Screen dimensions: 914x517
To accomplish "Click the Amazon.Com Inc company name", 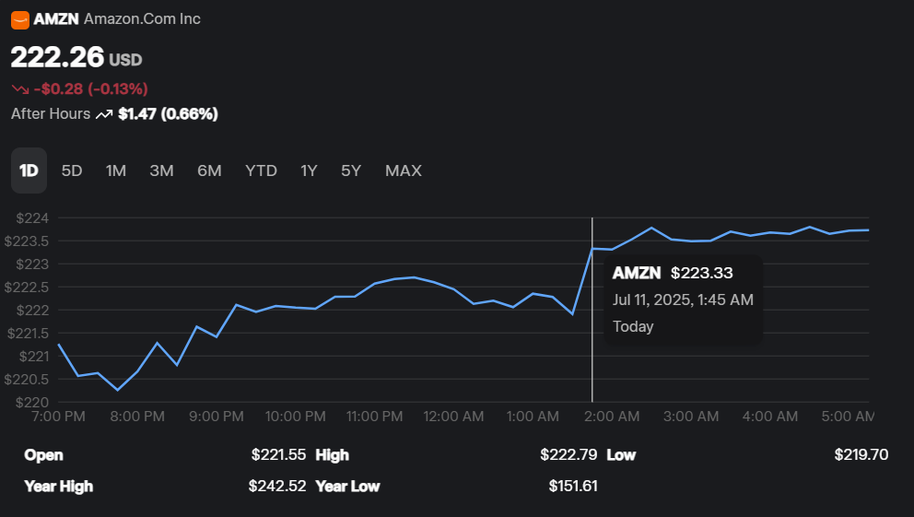I will 142,18.
